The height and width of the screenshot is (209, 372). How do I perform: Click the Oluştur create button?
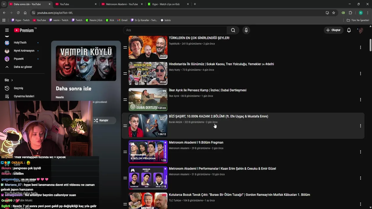pos(333,30)
